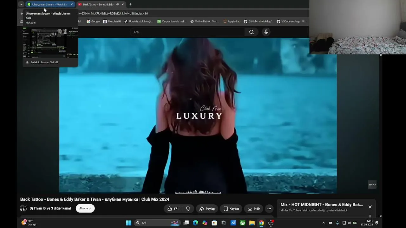Open the clock showing 14:16
This screenshot has width=406, height=228.
(367, 223)
